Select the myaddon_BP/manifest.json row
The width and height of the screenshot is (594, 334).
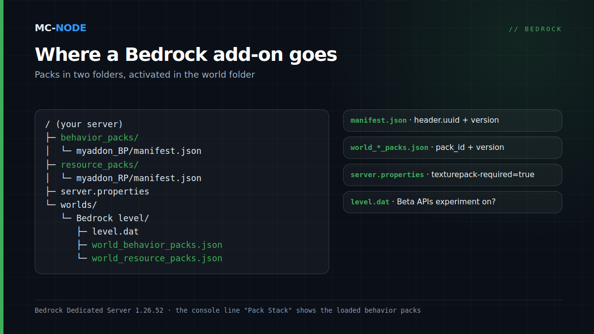[x=139, y=151]
